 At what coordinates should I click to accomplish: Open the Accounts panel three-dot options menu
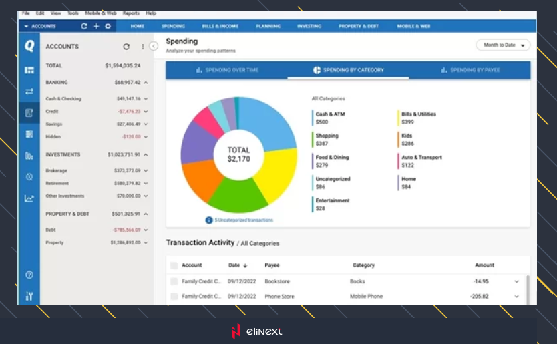[x=142, y=47]
